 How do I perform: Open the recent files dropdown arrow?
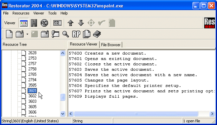click(x=27, y=34)
